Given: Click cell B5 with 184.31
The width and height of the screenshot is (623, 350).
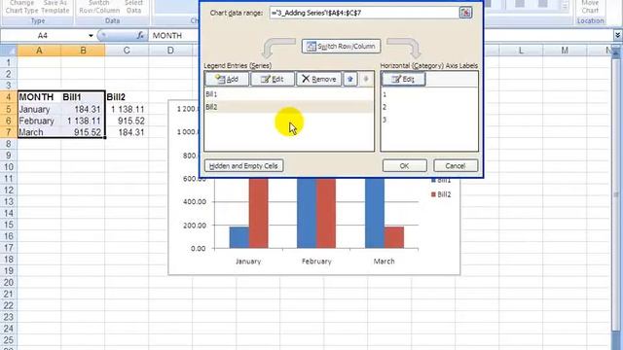Looking at the screenshot, I should click(x=83, y=109).
